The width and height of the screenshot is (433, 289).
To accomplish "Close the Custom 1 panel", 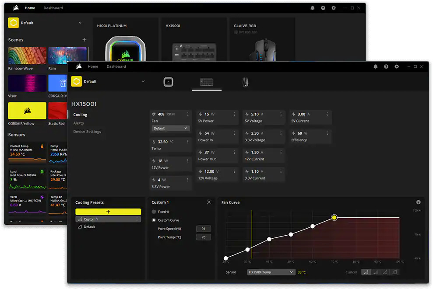I will [x=209, y=202].
